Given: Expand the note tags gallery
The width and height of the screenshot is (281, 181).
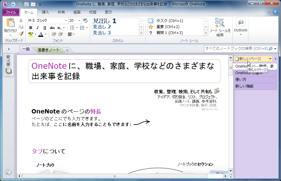Looking at the screenshot, I should [206, 33].
